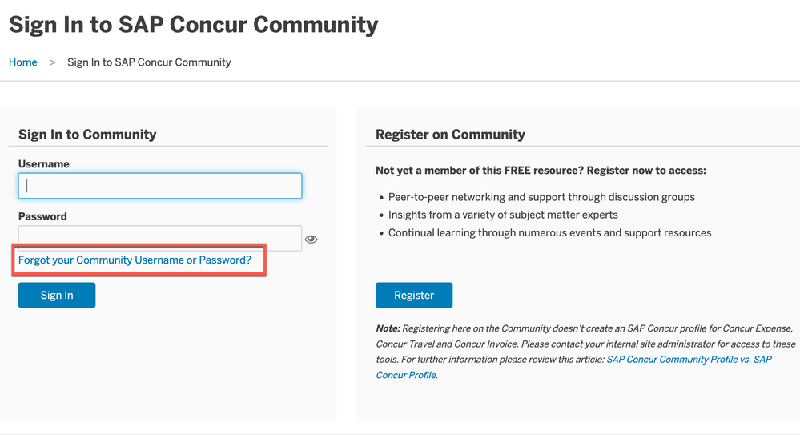
Task: Click the Not yet a member bold text
Action: tap(541, 171)
